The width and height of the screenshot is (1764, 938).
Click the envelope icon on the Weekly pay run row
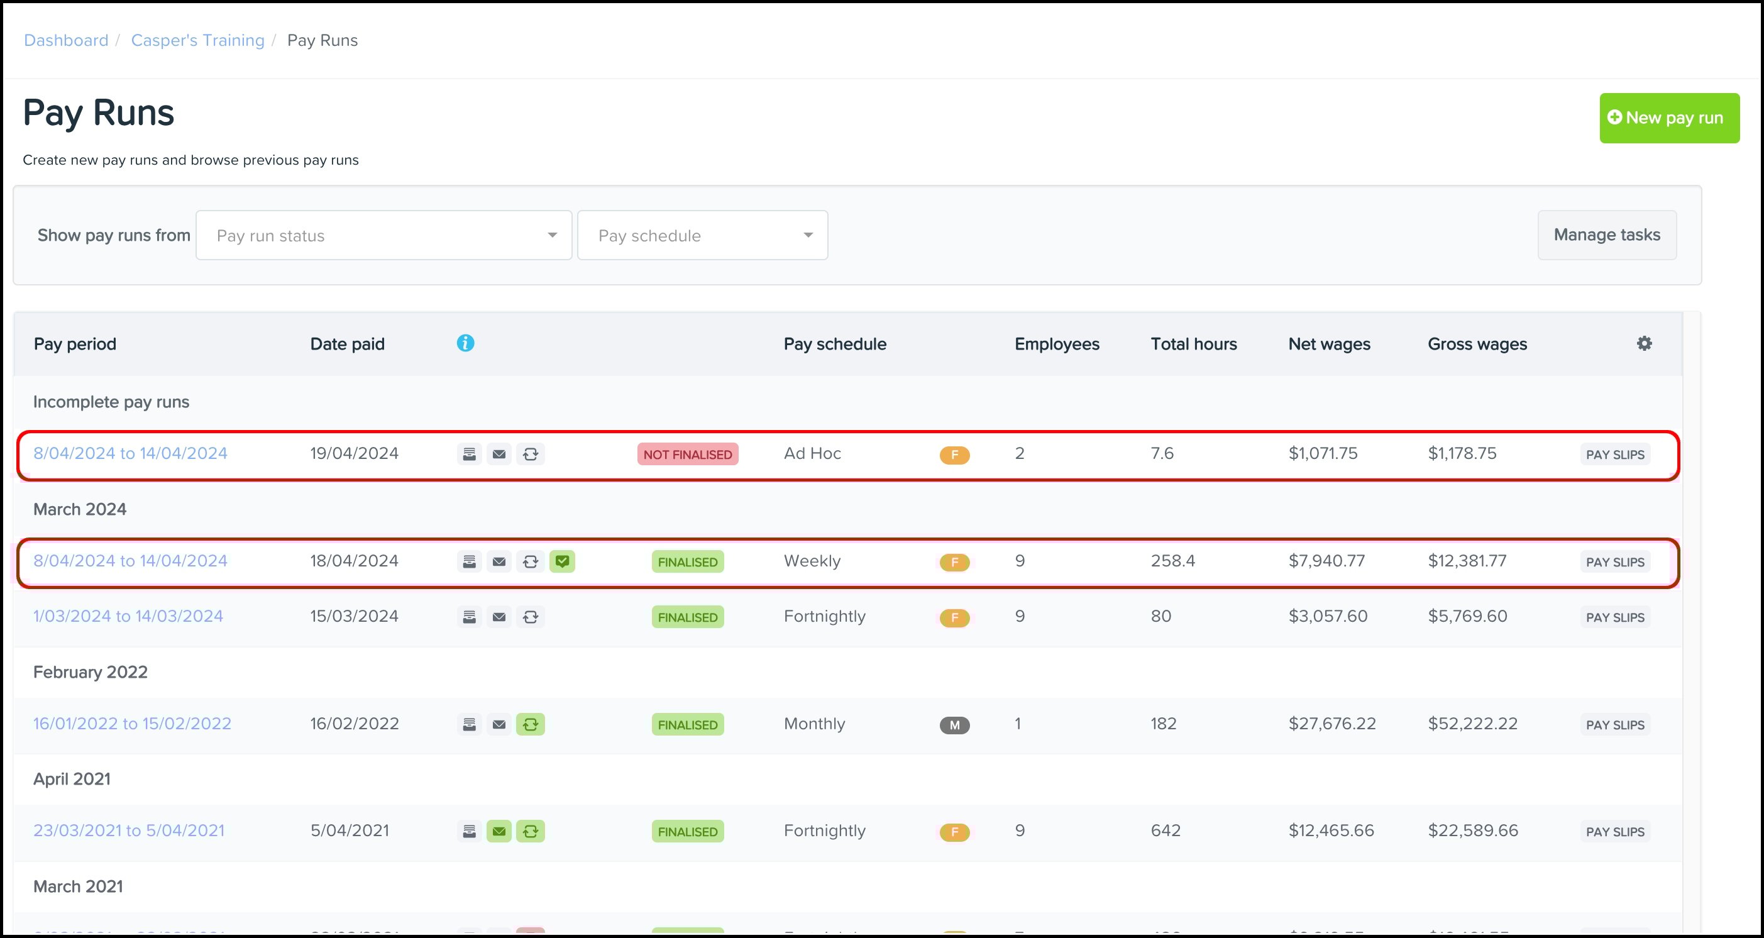[x=499, y=561]
